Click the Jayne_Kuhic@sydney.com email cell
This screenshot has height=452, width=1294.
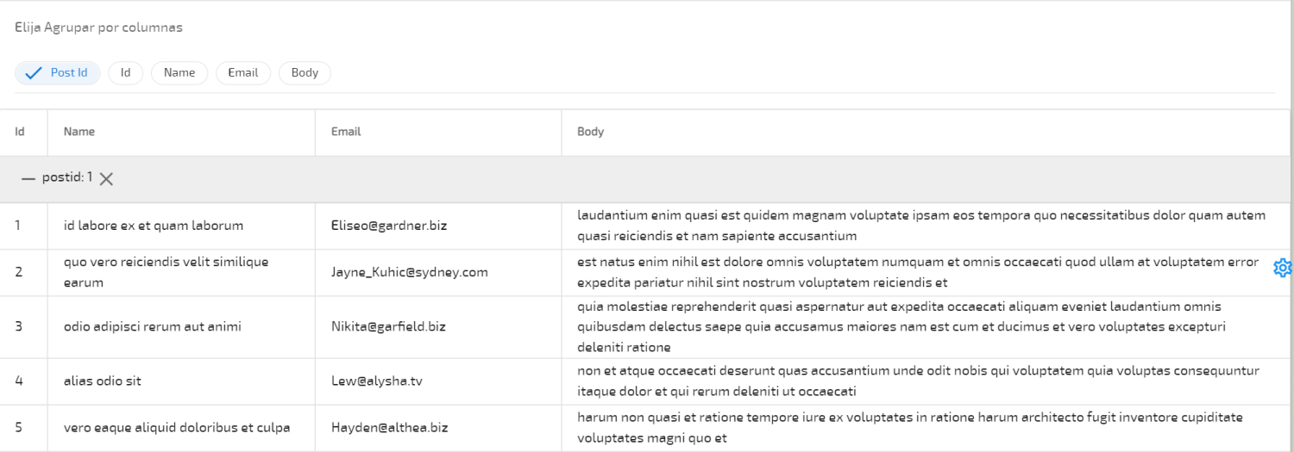pos(410,273)
